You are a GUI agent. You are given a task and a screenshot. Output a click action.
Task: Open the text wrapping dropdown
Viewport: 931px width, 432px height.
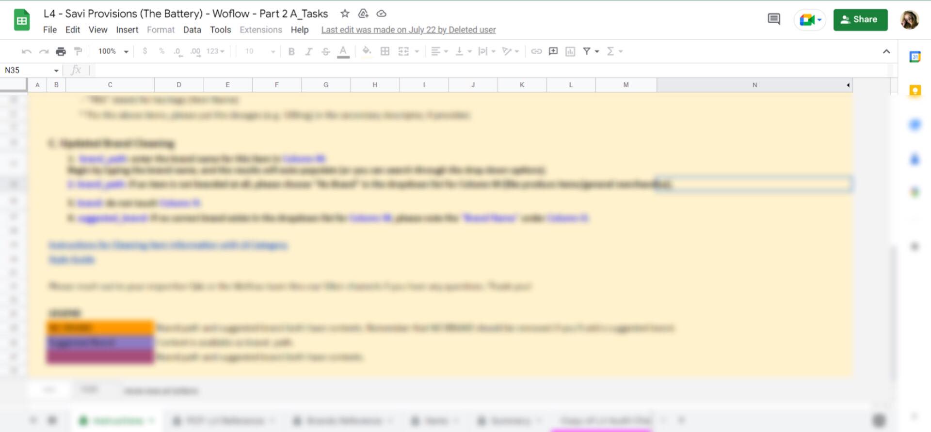pyautogui.click(x=487, y=51)
